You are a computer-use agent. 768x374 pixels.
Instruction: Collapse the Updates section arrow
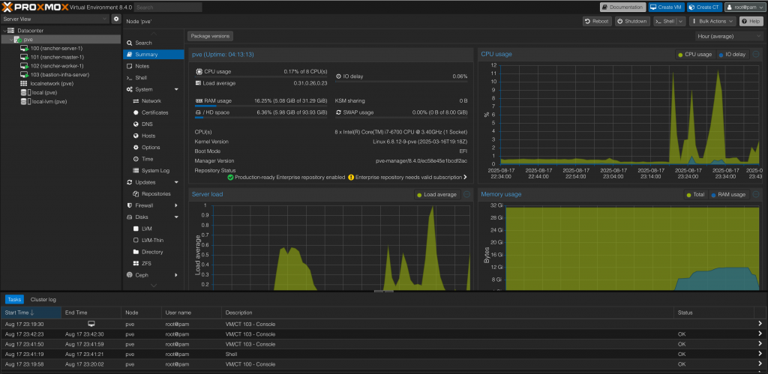pos(176,182)
